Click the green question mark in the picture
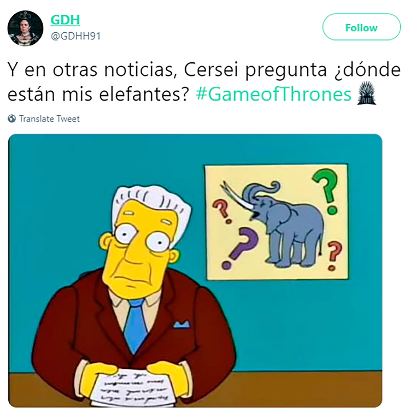410x412 pixels. [x=326, y=191]
